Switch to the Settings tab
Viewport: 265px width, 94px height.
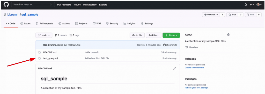point(147,24)
